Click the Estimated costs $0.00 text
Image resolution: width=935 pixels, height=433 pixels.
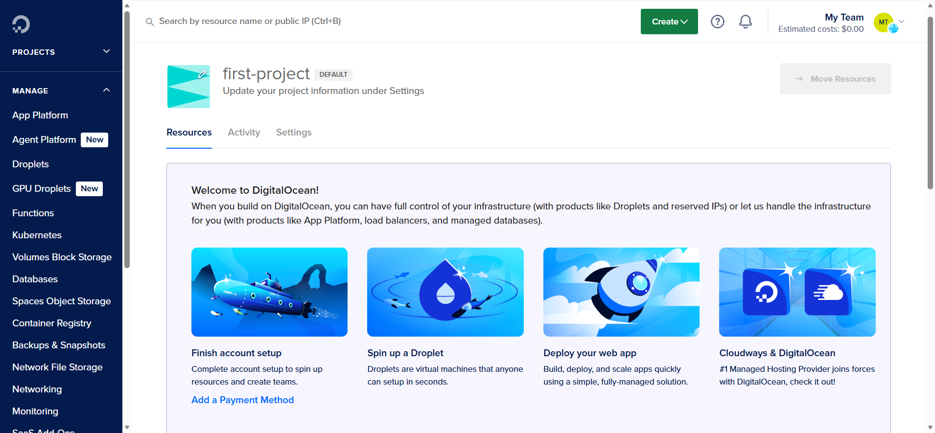(821, 29)
